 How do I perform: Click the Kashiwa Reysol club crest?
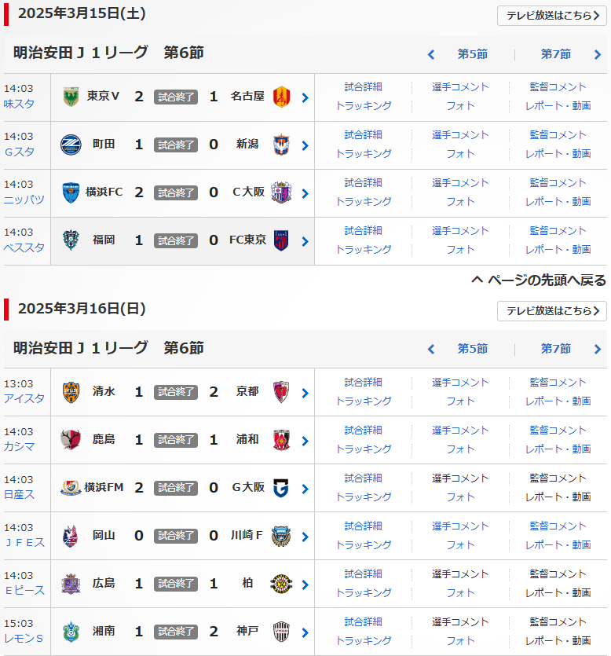pyautogui.click(x=281, y=584)
